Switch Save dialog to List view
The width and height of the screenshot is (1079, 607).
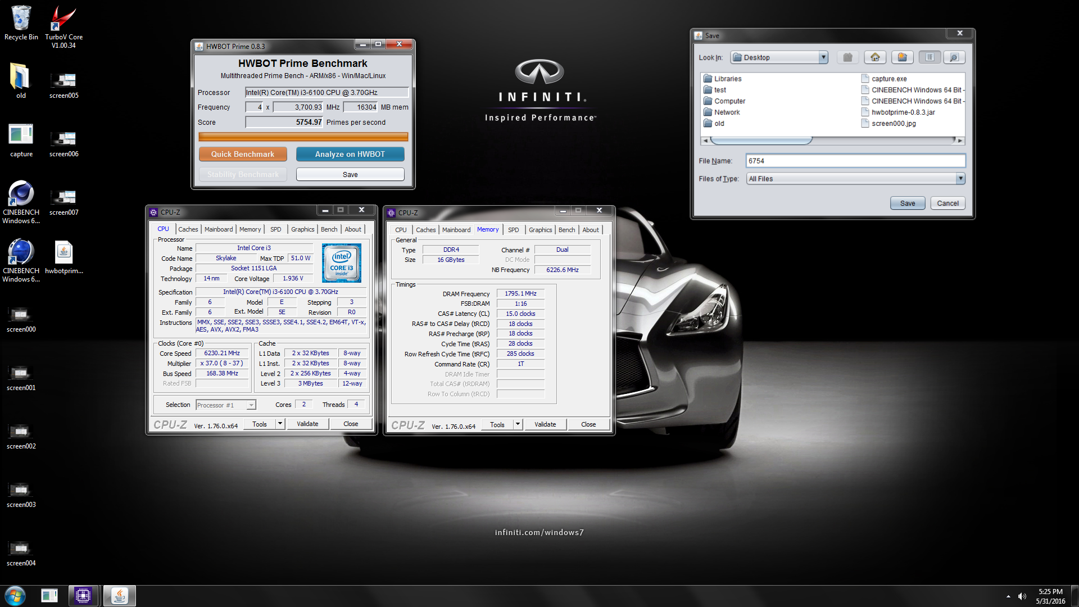(930, 57)
